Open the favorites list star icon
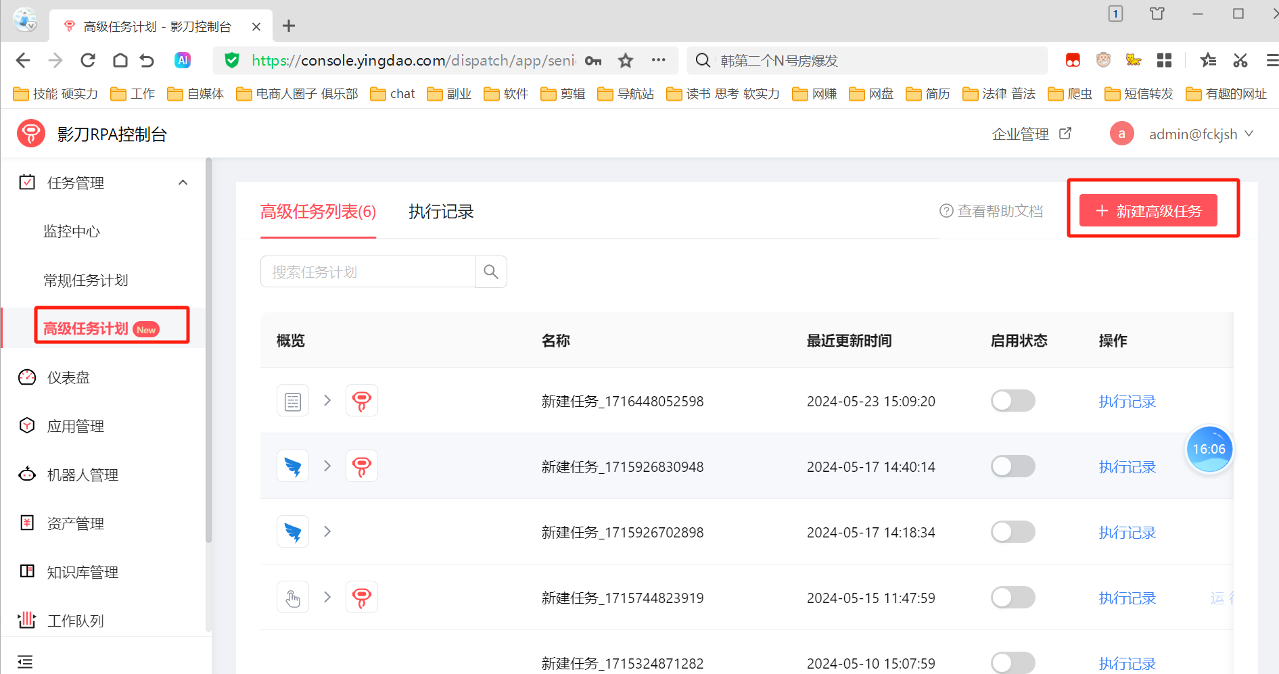Screen dimensions: 1279x674 1208,61
